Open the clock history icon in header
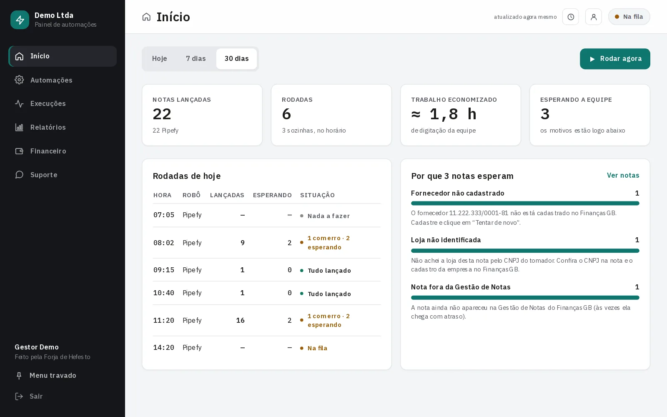Image resolution: width=667 pixels, height=417 pixels. [571, 17]
